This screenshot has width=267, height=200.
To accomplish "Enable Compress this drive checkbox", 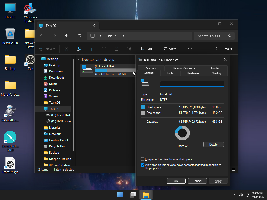I will [x=143, y=159].
